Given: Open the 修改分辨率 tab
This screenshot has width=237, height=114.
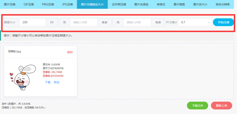Looking at the screenshot, I should tap(223, 4).
